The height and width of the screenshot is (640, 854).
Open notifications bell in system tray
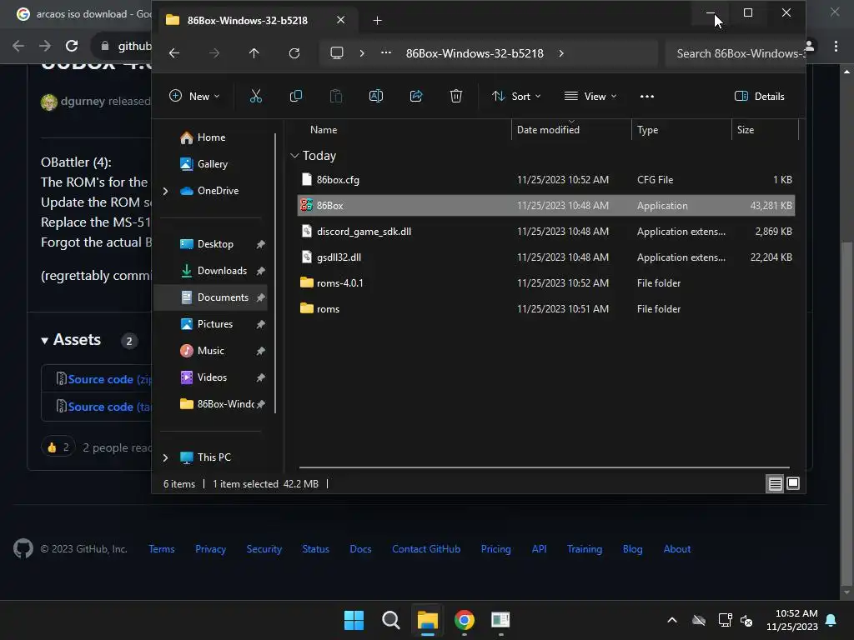pos(831,620)
